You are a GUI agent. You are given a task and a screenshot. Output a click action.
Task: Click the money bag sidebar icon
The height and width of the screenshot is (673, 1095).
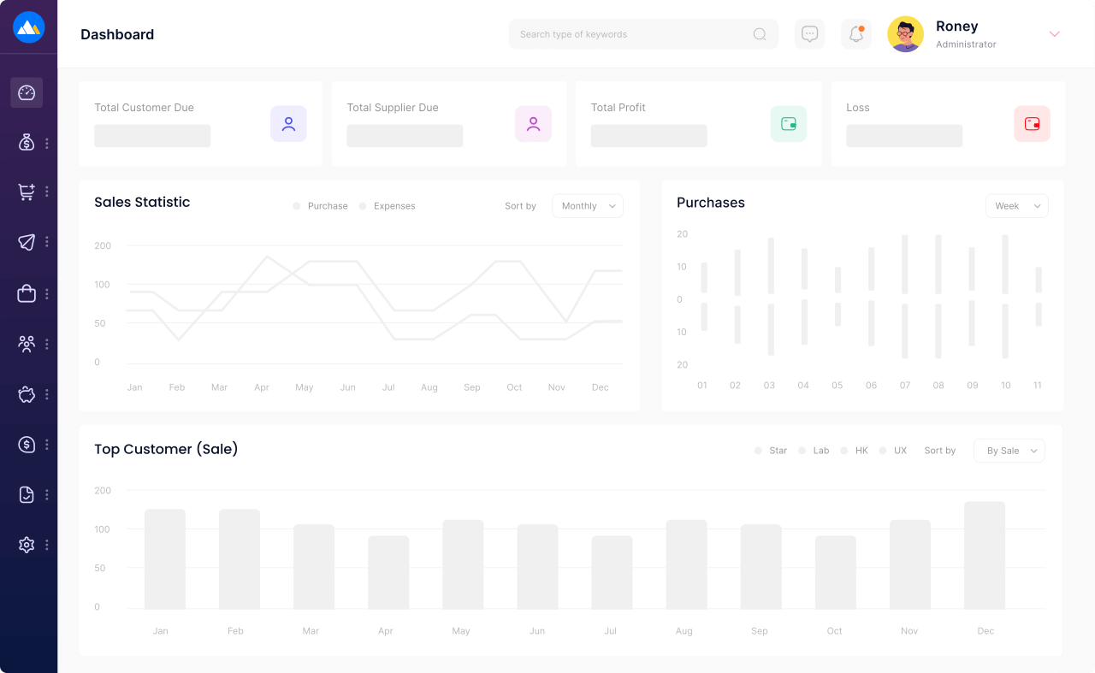(27, 143)
